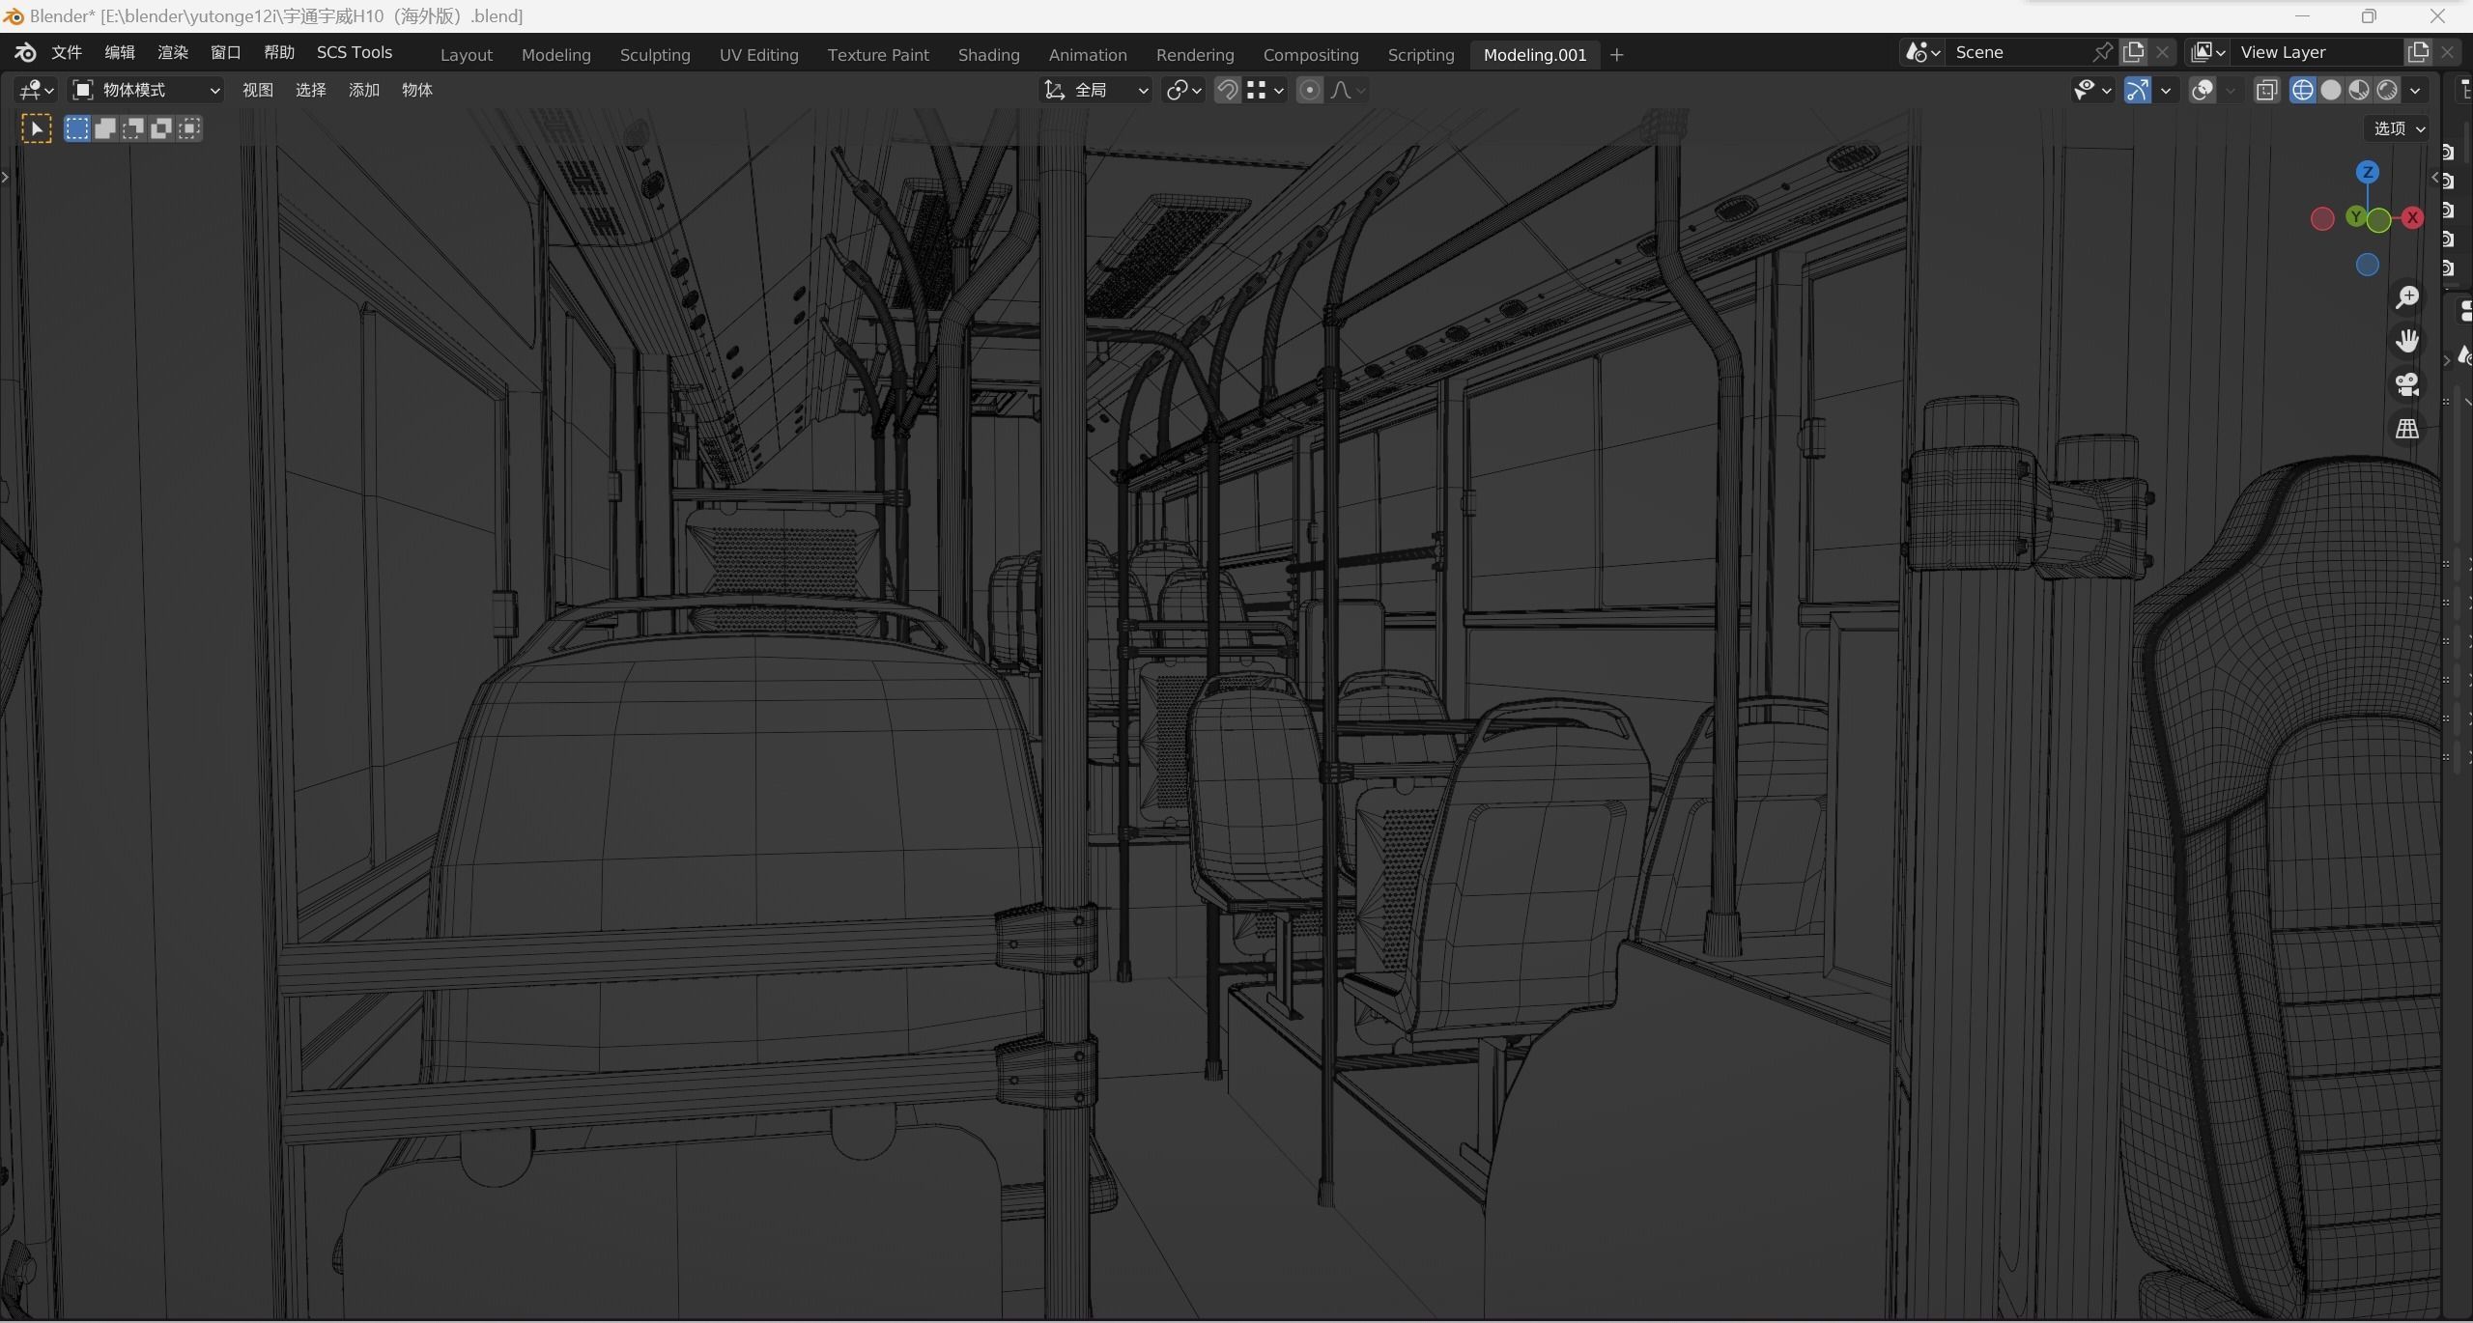The width and height of the screenshot is (2473, 1323).
Task: Click the blue Z axis gizmo circle
Action: 2367,172
